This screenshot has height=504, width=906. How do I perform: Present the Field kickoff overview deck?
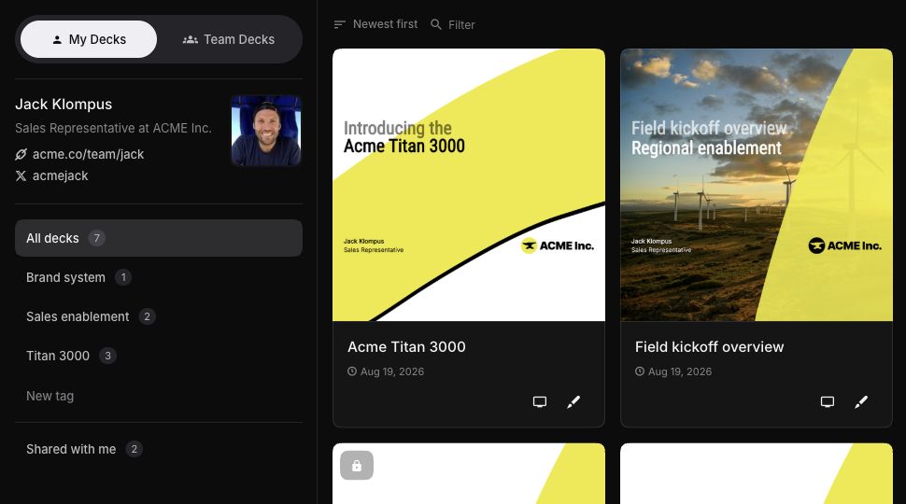click(x=828, y=402)
